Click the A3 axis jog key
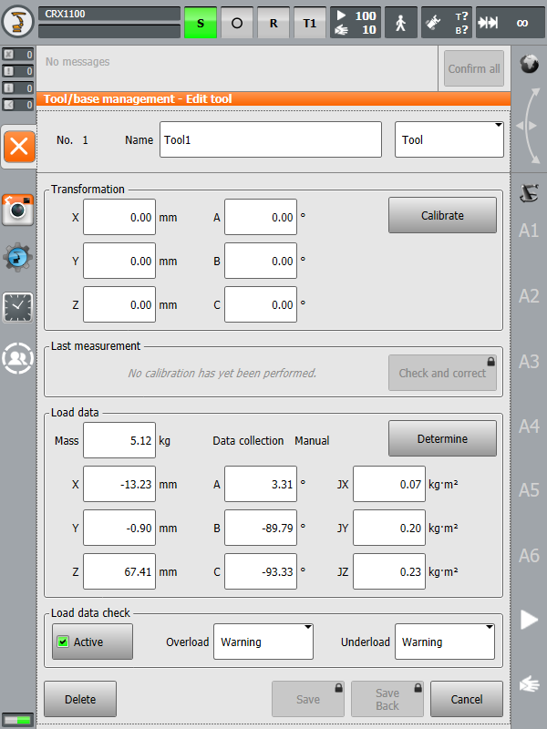The height and width of the screenshot is (729, 547). point(529,362)
